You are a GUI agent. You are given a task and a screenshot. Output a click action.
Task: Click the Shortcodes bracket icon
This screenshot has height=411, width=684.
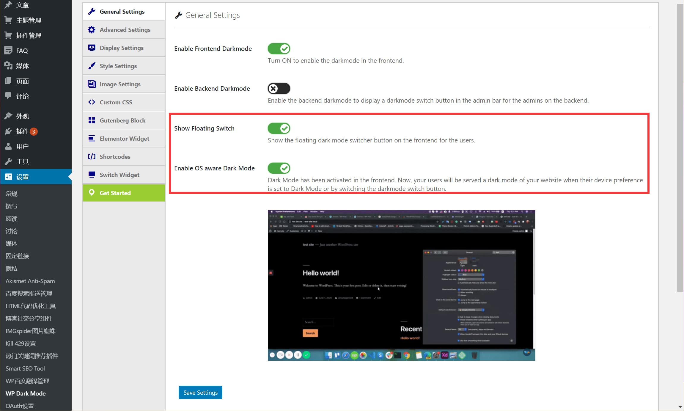coord(92,157)
